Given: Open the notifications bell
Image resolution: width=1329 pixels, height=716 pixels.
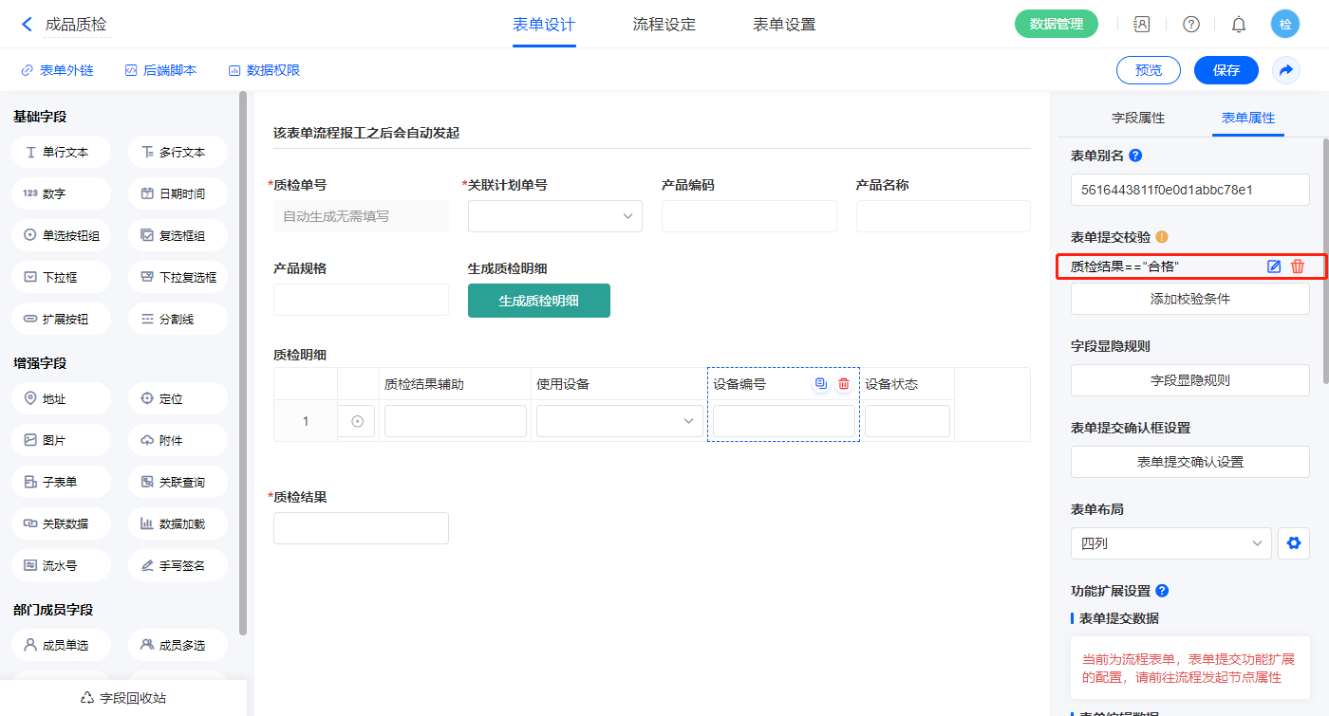Looking at the screenshot, I should coord(1238,25).
